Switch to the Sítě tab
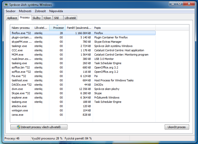 (x=58, y=18)
